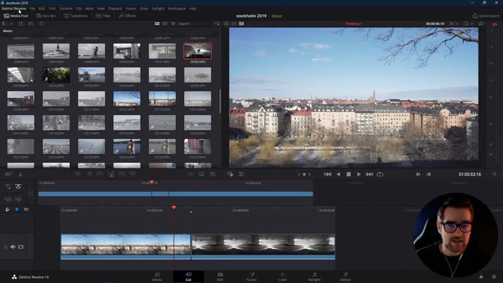Click the project manager home icon
Image resolution: width=503 pixels, height=283 pixels.
(481, 277)
